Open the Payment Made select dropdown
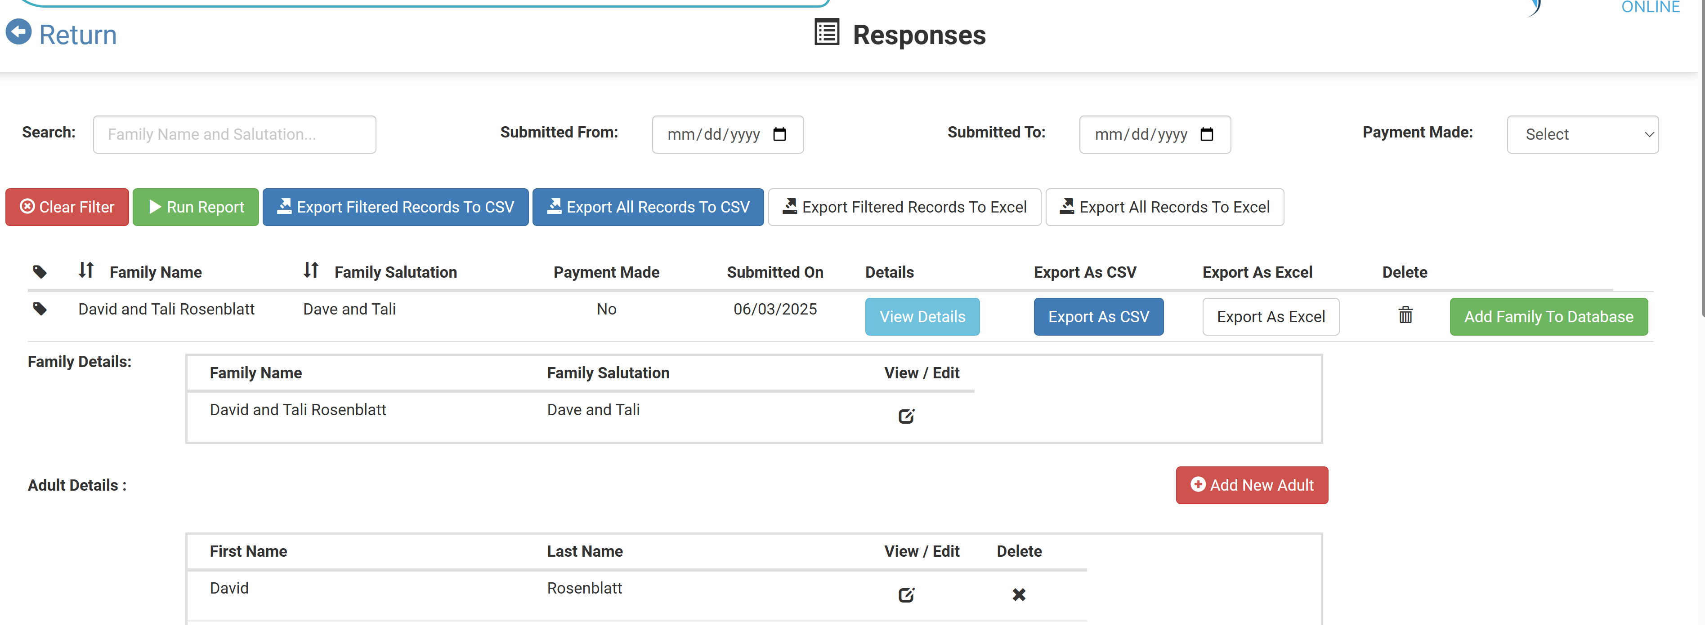 [x=1582, y=135]
